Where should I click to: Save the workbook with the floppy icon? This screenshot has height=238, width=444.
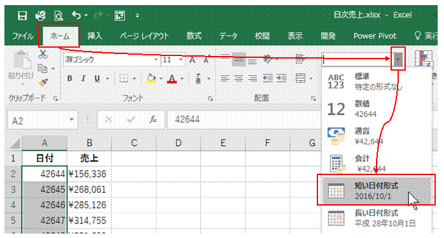tap(22, 15)
